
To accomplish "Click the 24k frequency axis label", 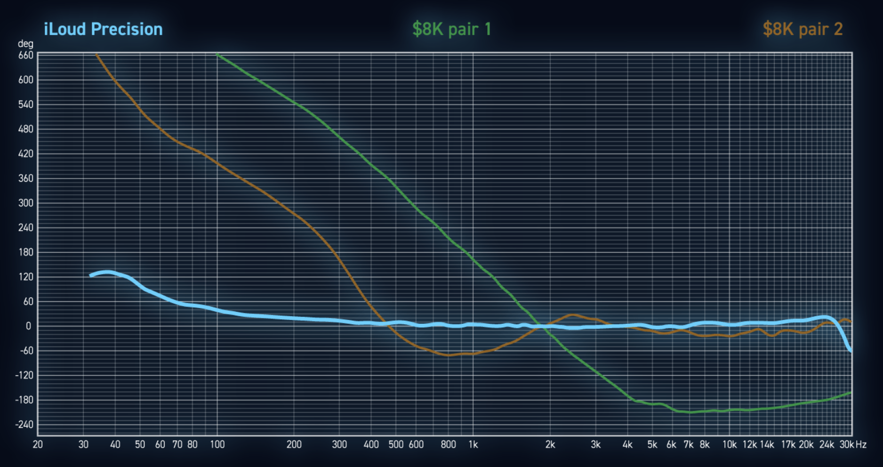I will tap(827, 444).
